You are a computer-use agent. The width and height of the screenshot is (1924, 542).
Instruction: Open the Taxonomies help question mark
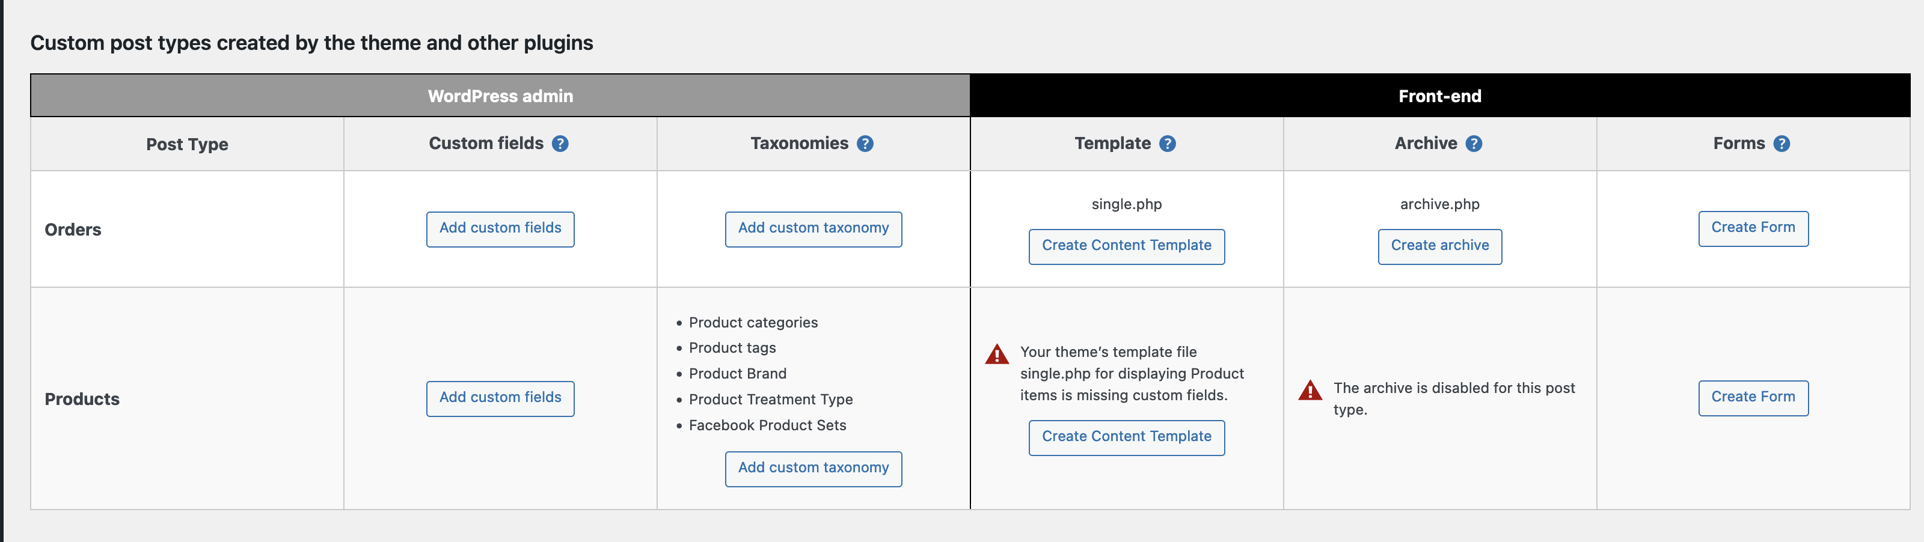(865, 144)
